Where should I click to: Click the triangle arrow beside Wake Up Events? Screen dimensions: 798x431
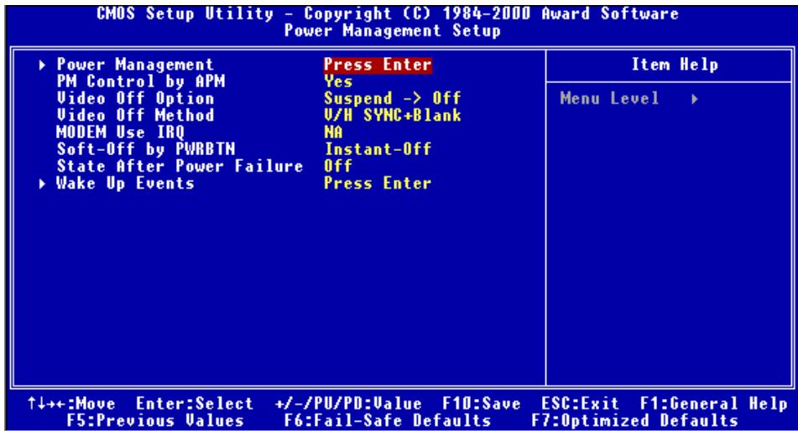pyautogui.click(x=43, y=184)
